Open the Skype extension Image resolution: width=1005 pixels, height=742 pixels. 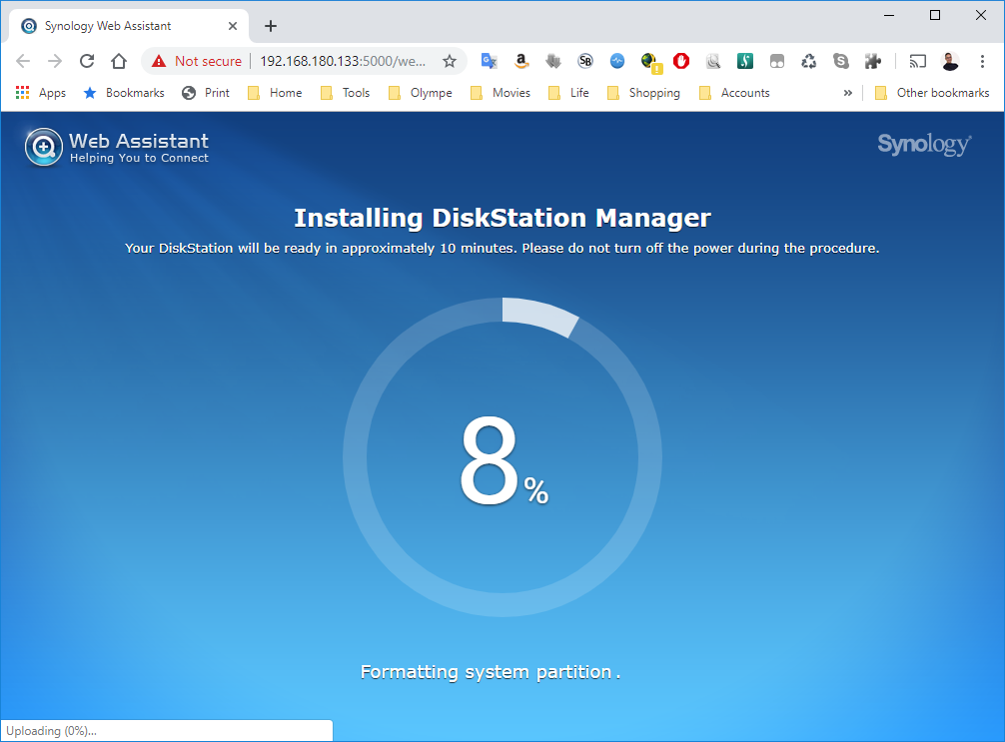[841, 61]
